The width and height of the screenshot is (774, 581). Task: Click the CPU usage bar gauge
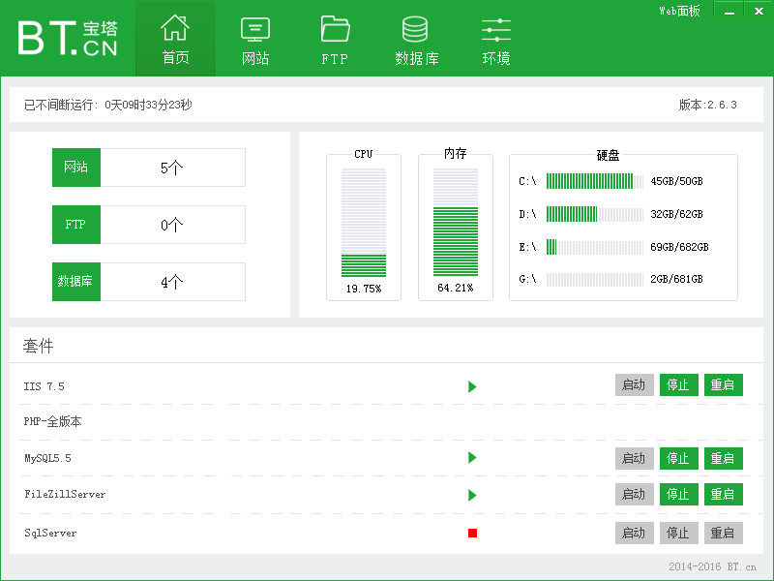364,223
